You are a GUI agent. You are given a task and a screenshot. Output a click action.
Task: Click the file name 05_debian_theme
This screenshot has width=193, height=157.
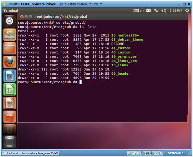point(127,40)
